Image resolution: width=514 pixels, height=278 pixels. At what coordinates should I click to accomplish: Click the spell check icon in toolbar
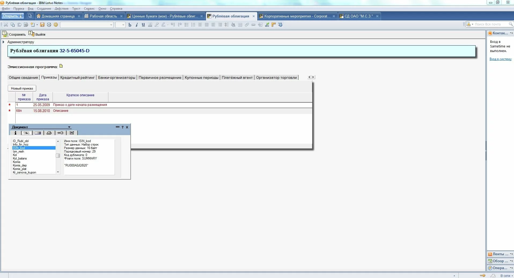[267, 25]
